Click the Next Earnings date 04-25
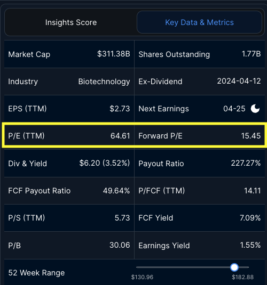This screenshot has height=285, width=267. tap(234, 109)
